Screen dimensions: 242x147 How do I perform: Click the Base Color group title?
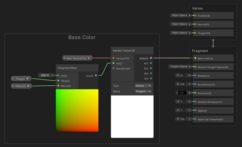pos(82,37)
